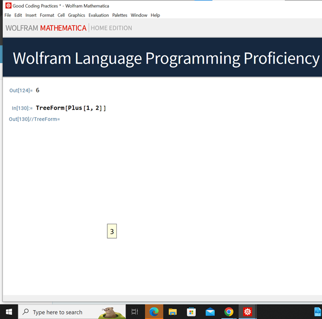Image resolution: width=322 pixels, height=319 pixels.
Task: Open the Format menu
Action: (x=47, y=15)
